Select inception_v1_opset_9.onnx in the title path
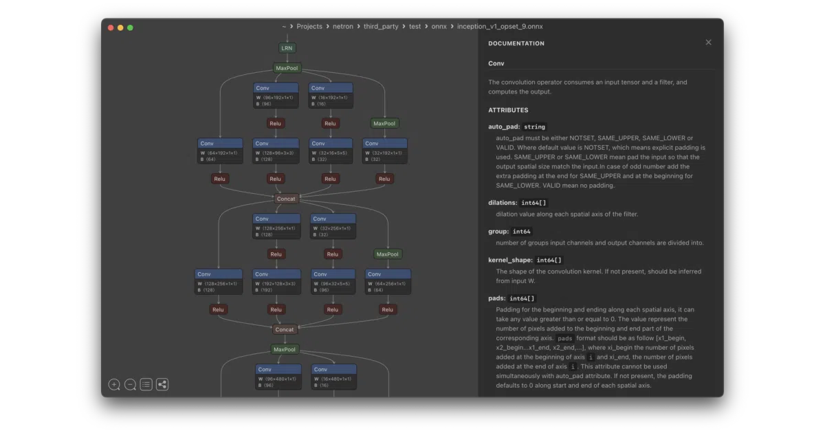The height and width of the screenshot is (433, 825). coord(500,27)
